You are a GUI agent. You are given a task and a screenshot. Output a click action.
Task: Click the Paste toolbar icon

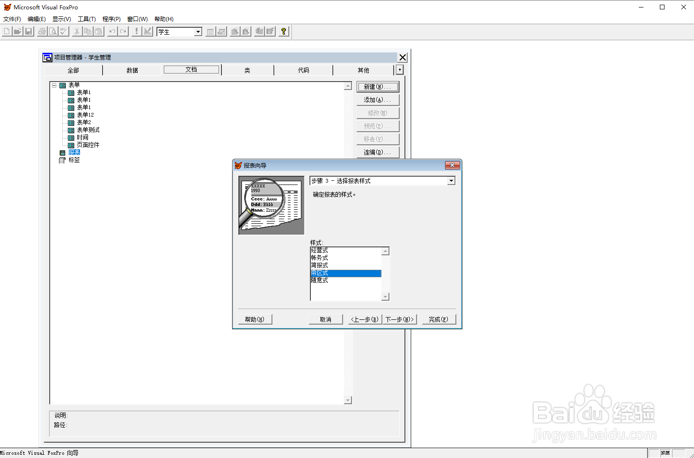click(99, 31)
